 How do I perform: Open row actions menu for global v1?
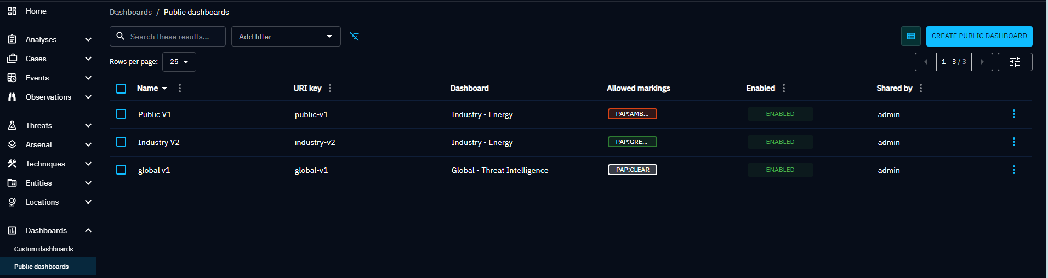(x=1013, y=170)
